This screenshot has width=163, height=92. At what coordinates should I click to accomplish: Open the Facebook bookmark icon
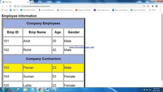pos(11,10)
